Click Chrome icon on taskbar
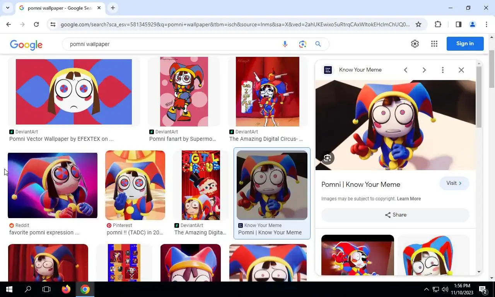The height and width of the screenshot is (297, 495). click(x=85, y=289)
